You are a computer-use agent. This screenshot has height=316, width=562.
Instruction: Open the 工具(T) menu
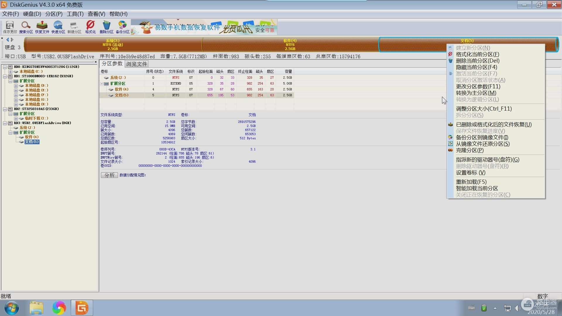pyautogui.click(x=75, y=14)
